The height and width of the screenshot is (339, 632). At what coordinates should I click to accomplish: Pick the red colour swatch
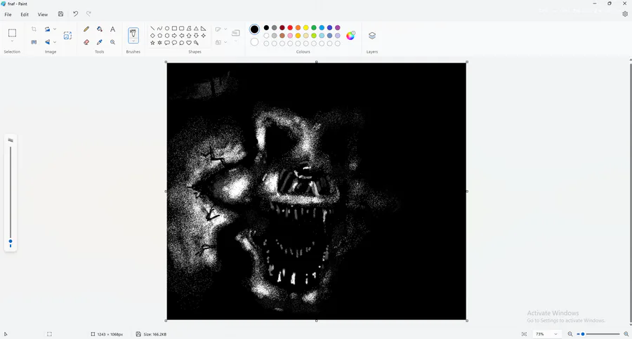(290, 28)
